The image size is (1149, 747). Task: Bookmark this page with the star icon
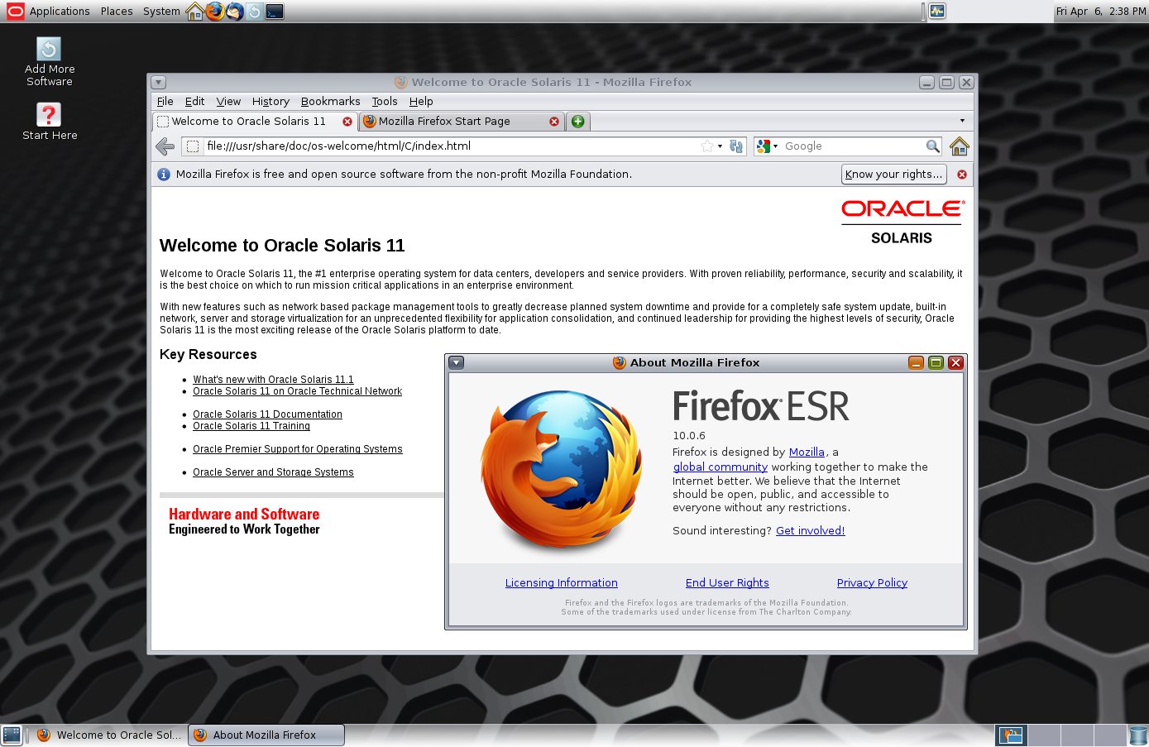tap(707, 146)
